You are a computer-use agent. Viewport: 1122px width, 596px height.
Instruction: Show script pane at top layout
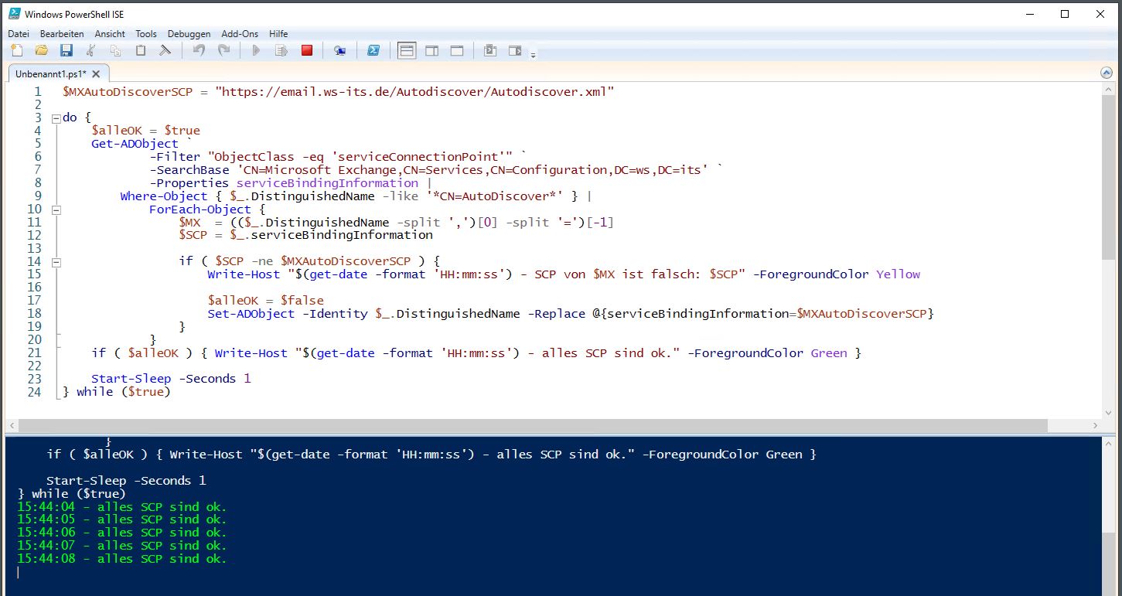point(407,50)
